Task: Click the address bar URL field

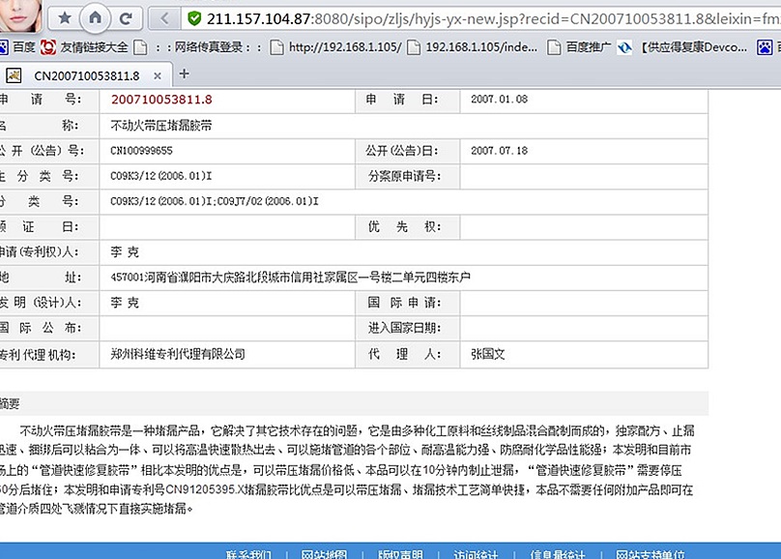Action: (x=483, y=17)
